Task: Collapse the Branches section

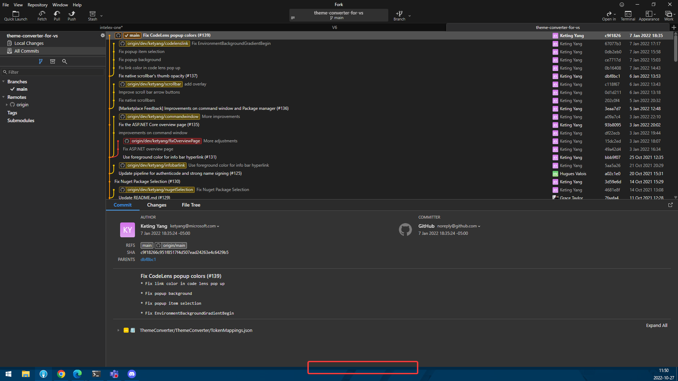Action: [4, 82]
